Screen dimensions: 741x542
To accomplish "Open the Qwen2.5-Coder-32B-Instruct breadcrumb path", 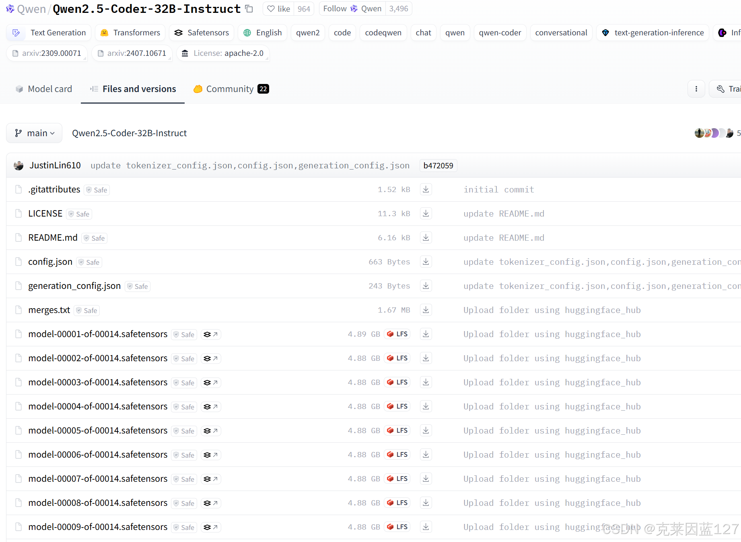I will [129, 133].
